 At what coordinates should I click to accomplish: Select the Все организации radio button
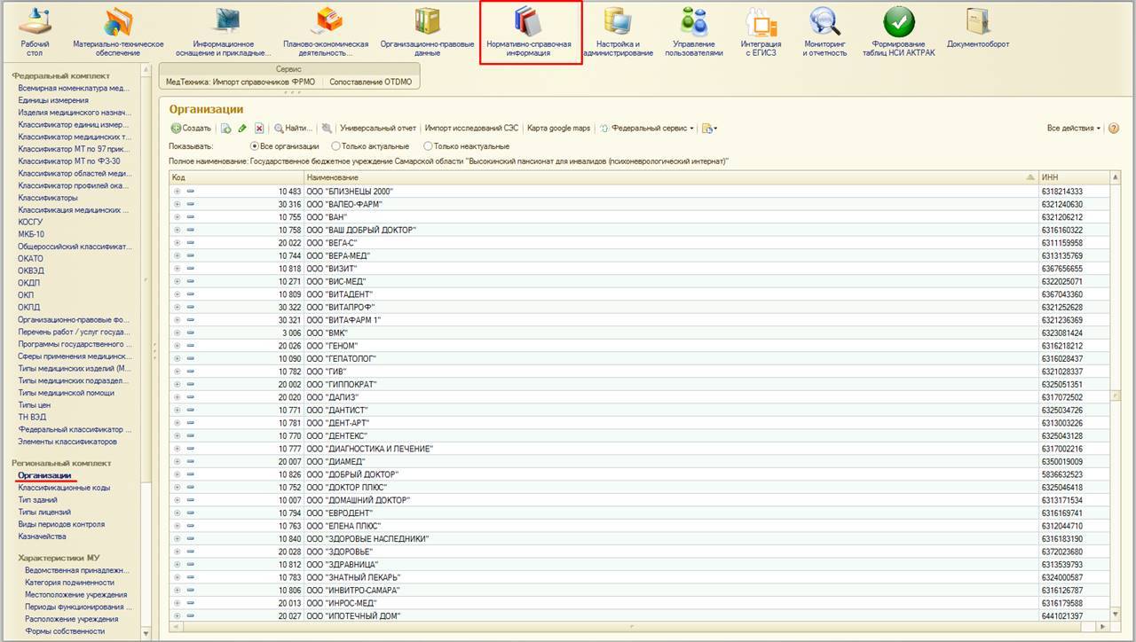tap(255, 146)
